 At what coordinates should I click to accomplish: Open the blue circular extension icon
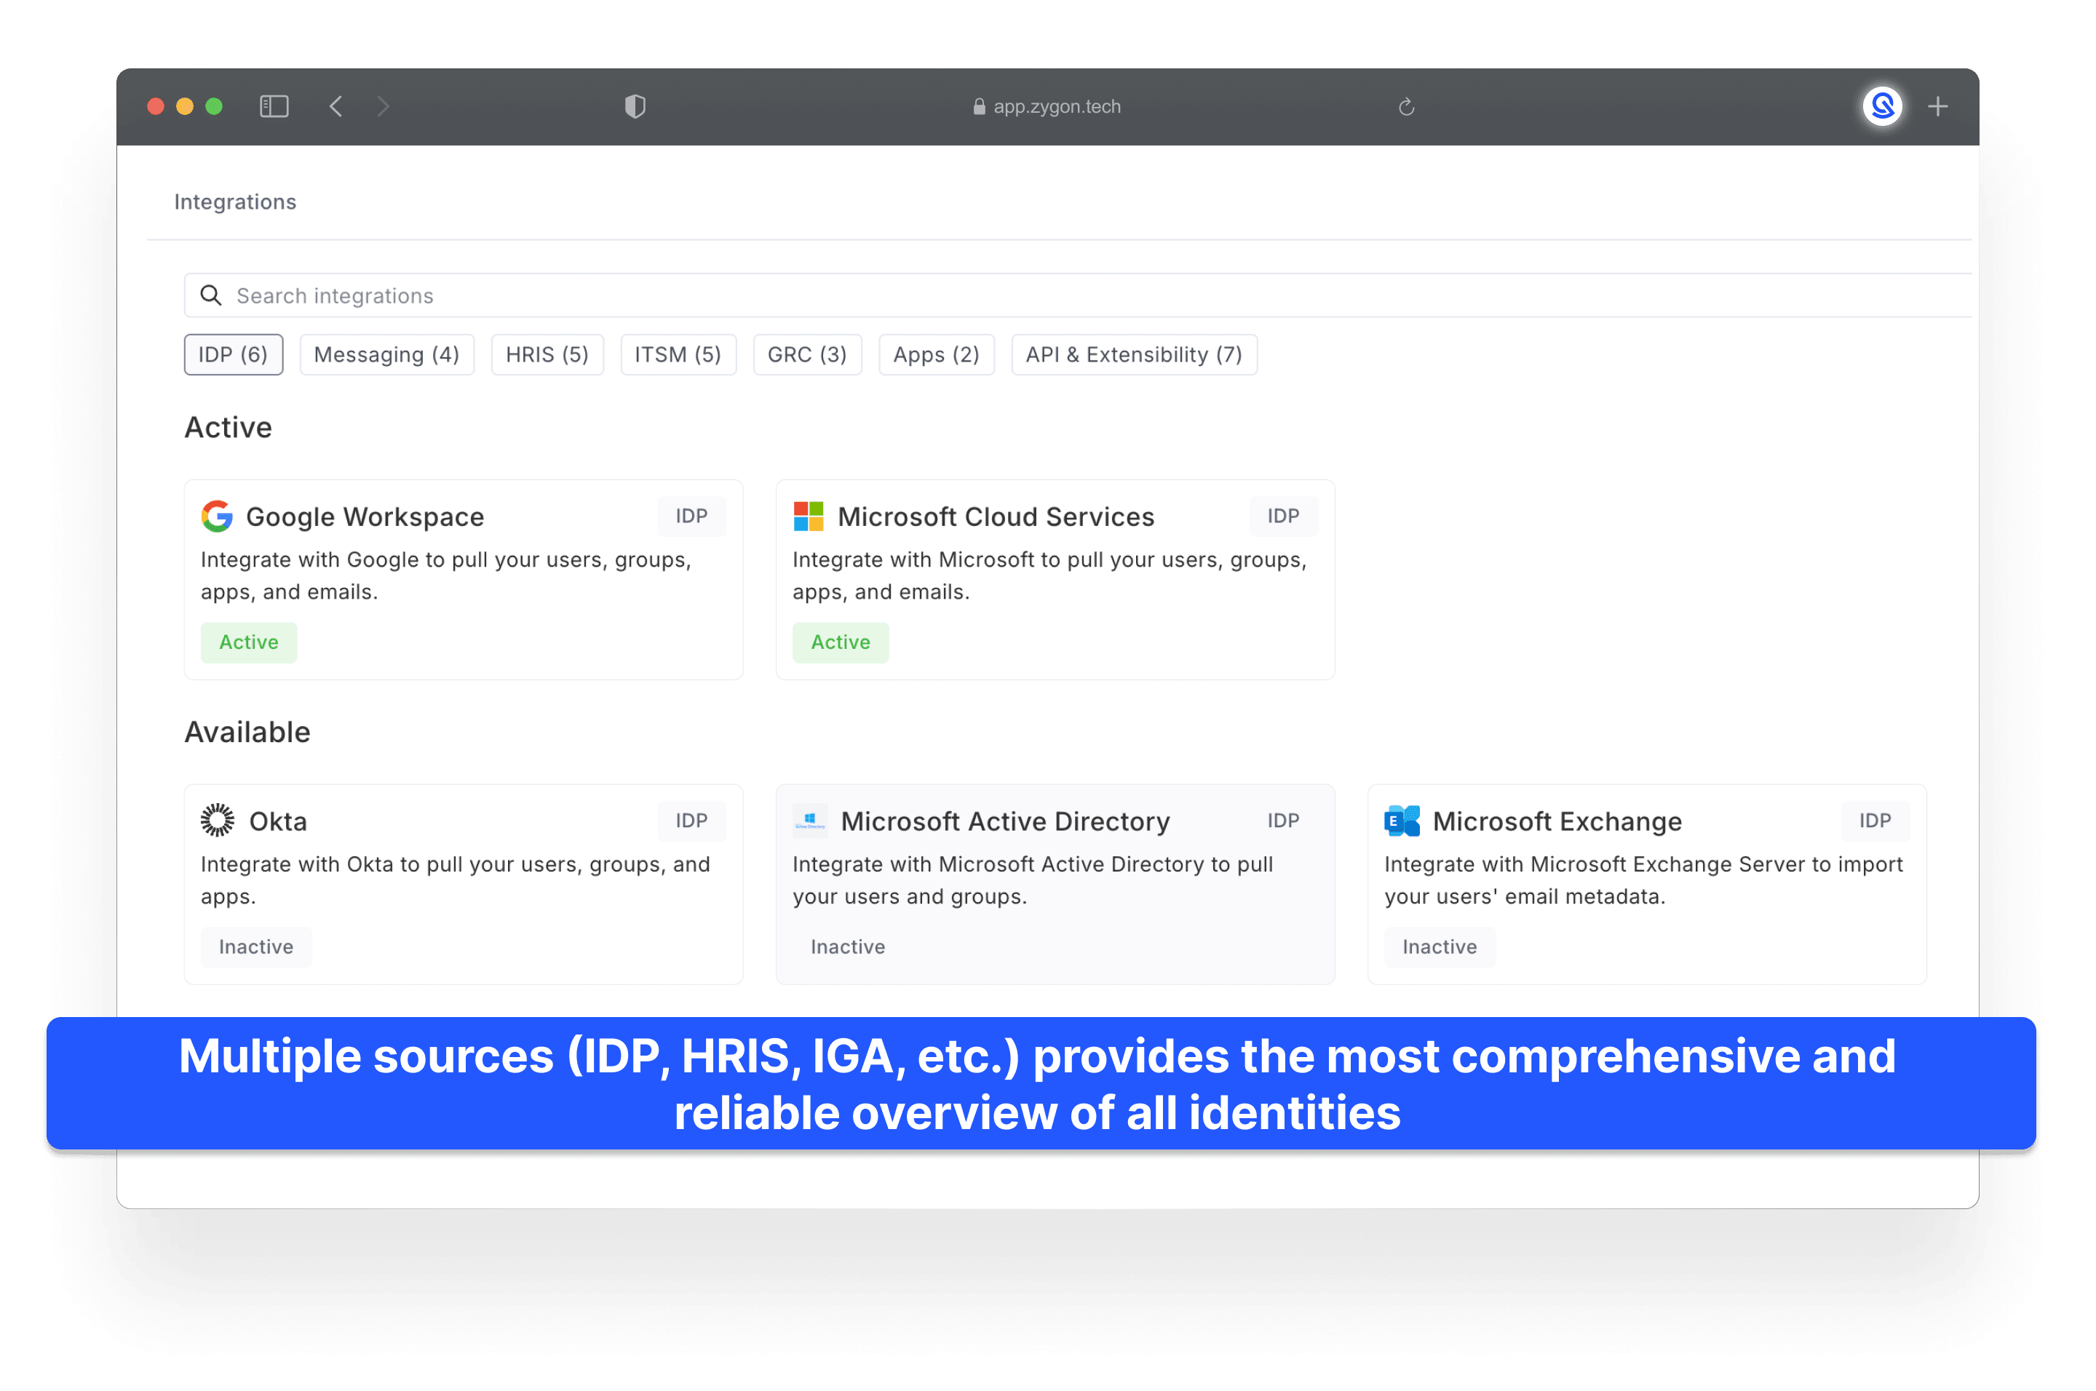pyautogui.click(x=1882, y=106)
